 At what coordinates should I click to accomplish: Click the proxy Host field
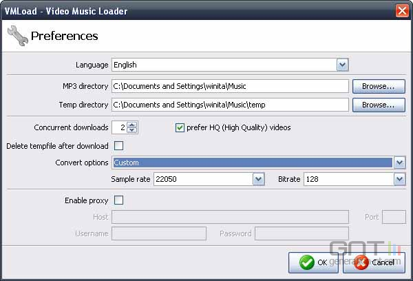click(230, 217)
